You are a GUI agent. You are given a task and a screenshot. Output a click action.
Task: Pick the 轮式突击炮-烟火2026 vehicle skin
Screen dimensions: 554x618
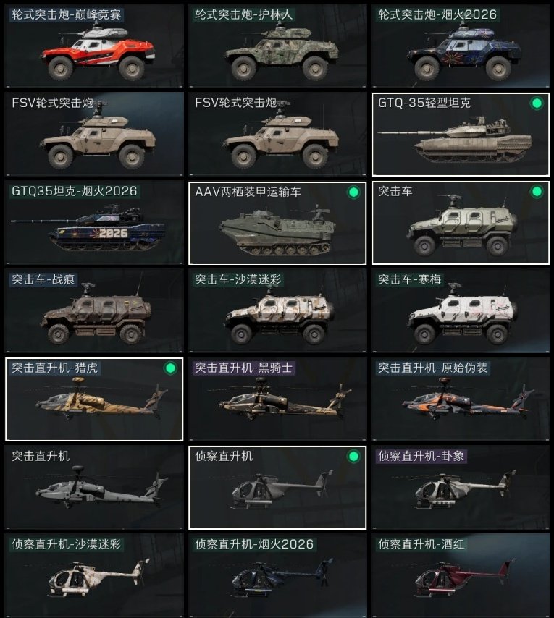[461, 46]
